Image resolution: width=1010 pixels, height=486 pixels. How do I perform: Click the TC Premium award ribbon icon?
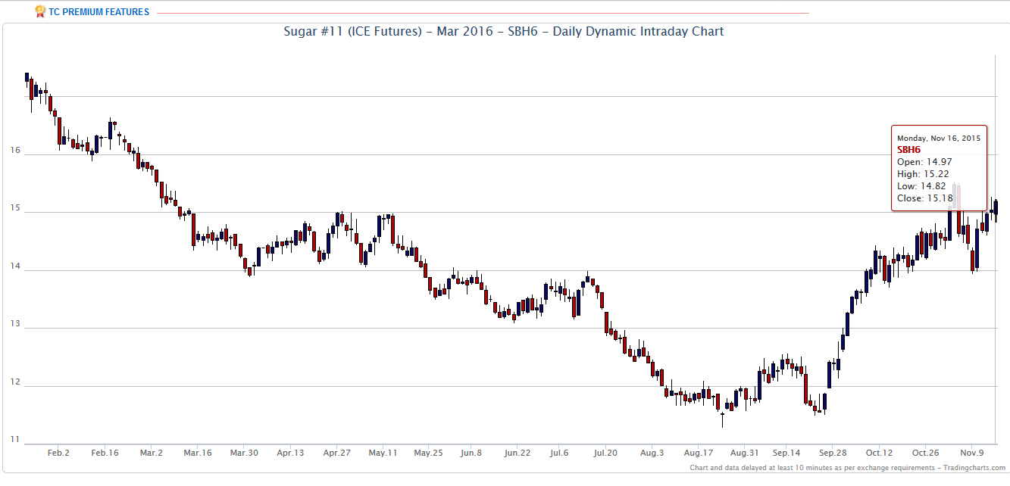39,11
